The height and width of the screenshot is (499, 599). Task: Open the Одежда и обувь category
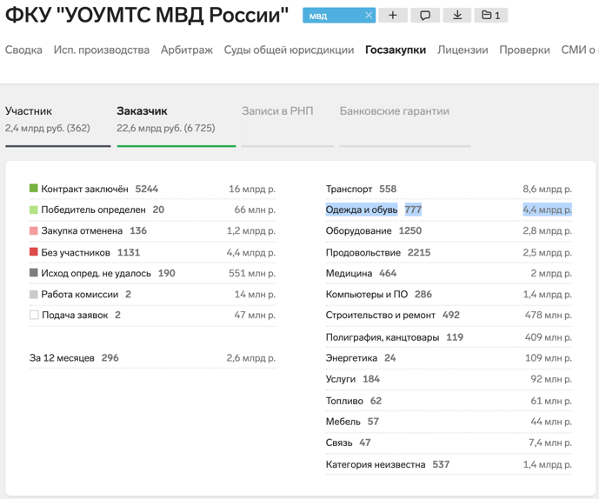pos(449,210)
